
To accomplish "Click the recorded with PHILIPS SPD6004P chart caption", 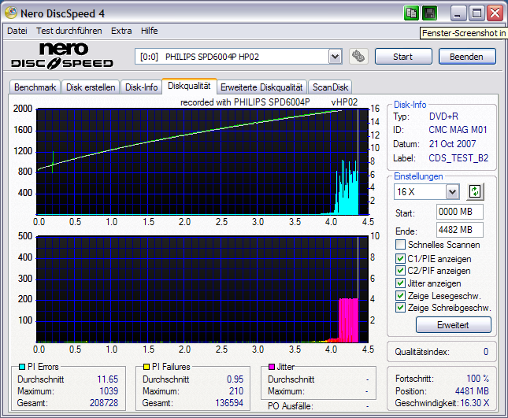I will coord(245,102).
